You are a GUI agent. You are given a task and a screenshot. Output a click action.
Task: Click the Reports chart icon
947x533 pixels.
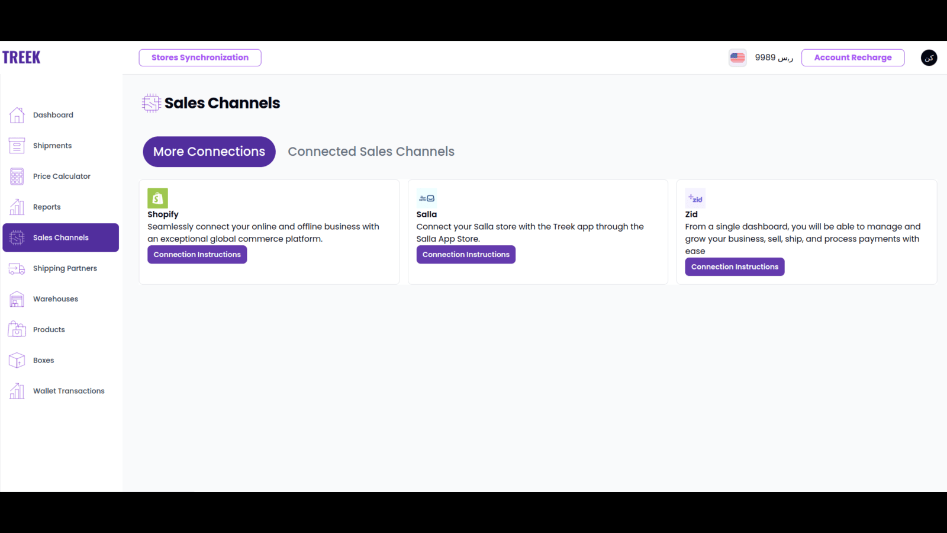click(17, 207)
